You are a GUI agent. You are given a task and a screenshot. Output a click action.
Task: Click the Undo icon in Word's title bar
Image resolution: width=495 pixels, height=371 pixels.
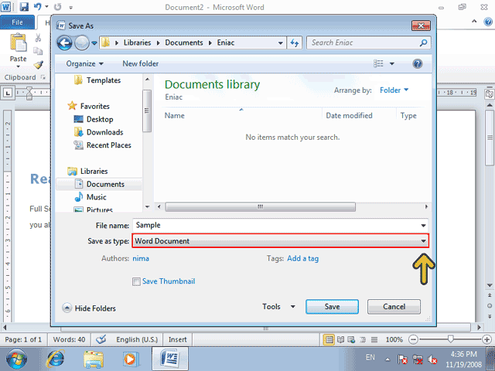pos(38,6)
